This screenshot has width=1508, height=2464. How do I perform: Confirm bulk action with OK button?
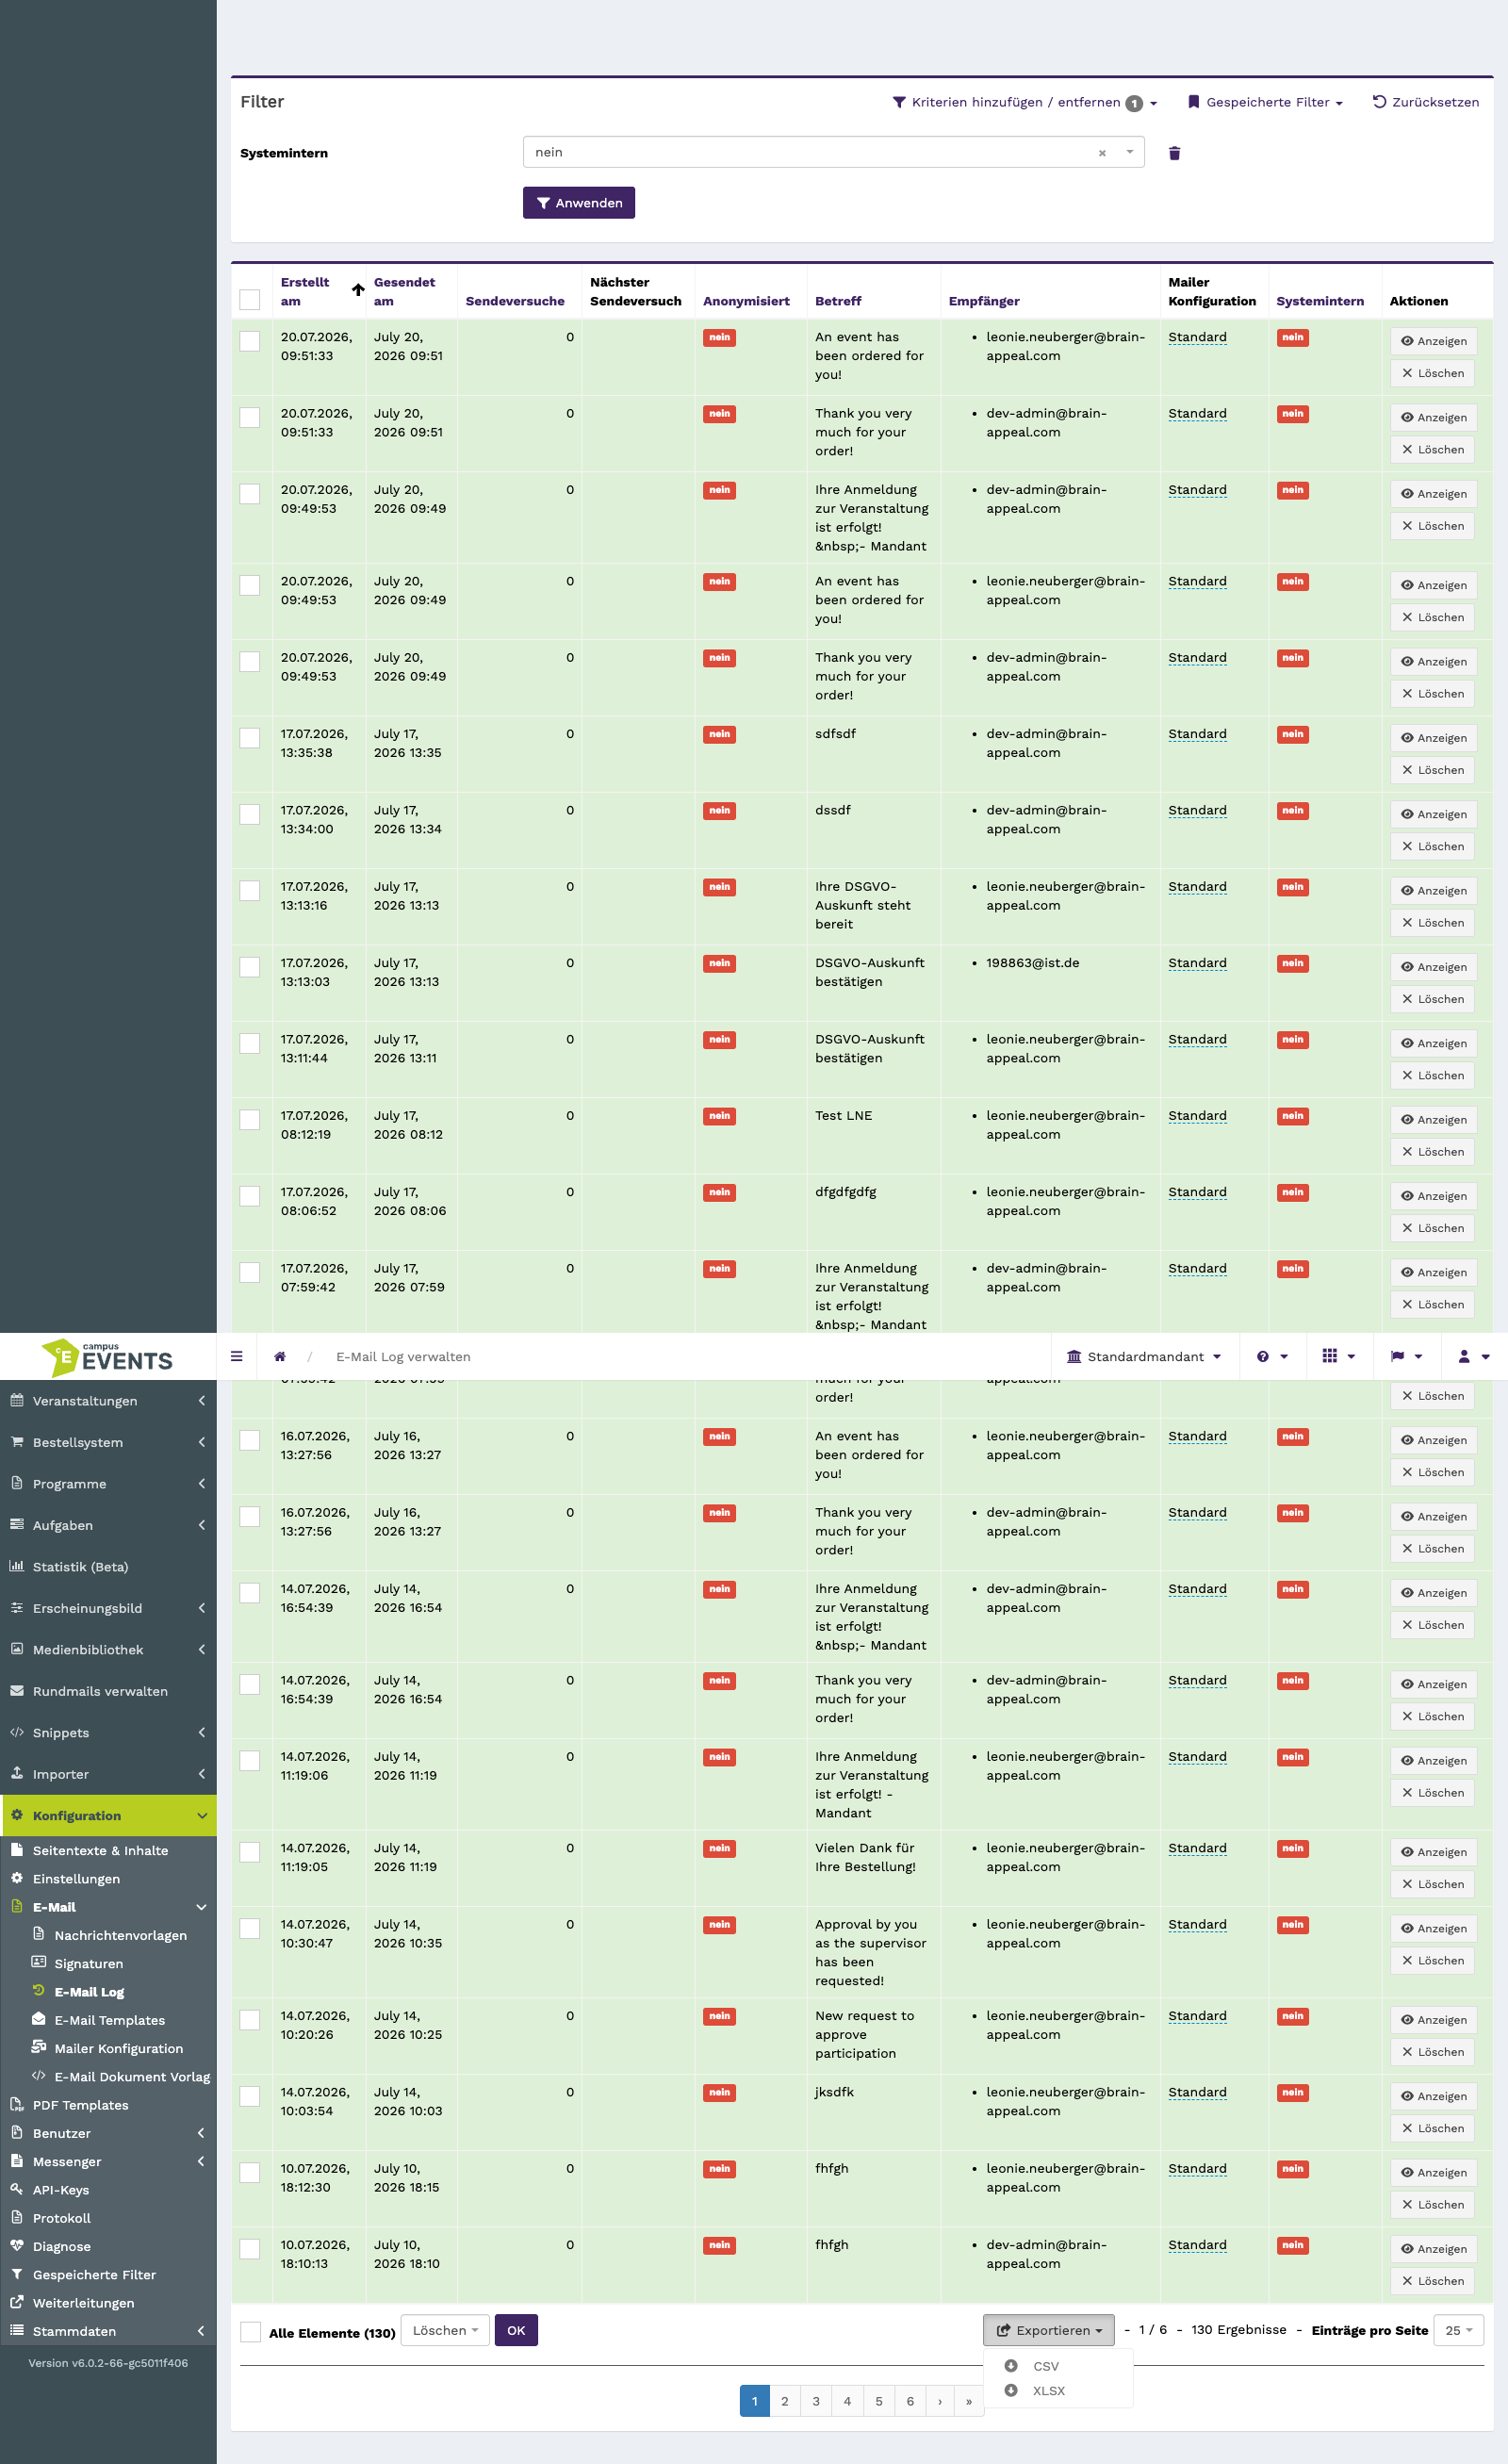click(516, 2330)
